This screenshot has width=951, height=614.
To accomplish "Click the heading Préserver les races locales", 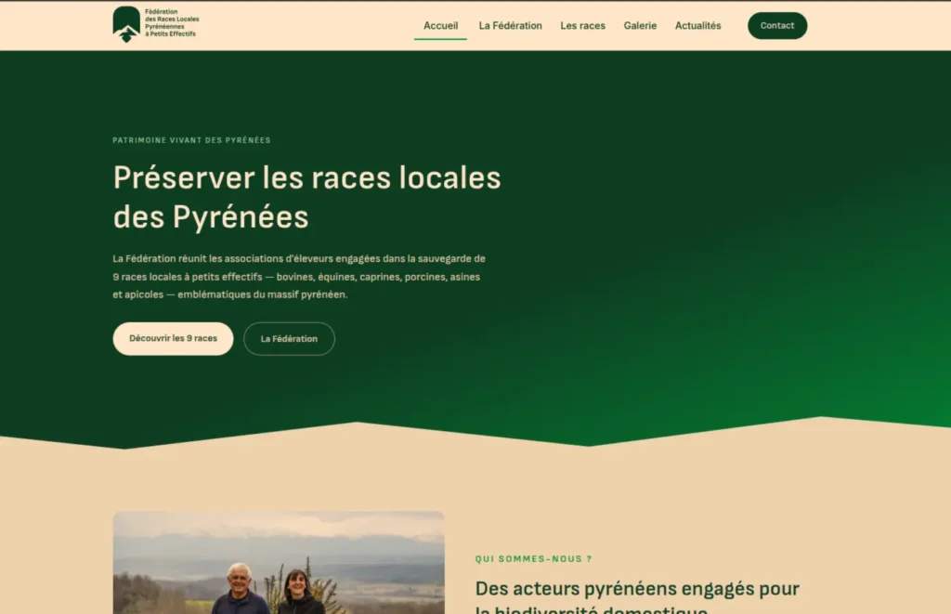I will click(306, 197).
